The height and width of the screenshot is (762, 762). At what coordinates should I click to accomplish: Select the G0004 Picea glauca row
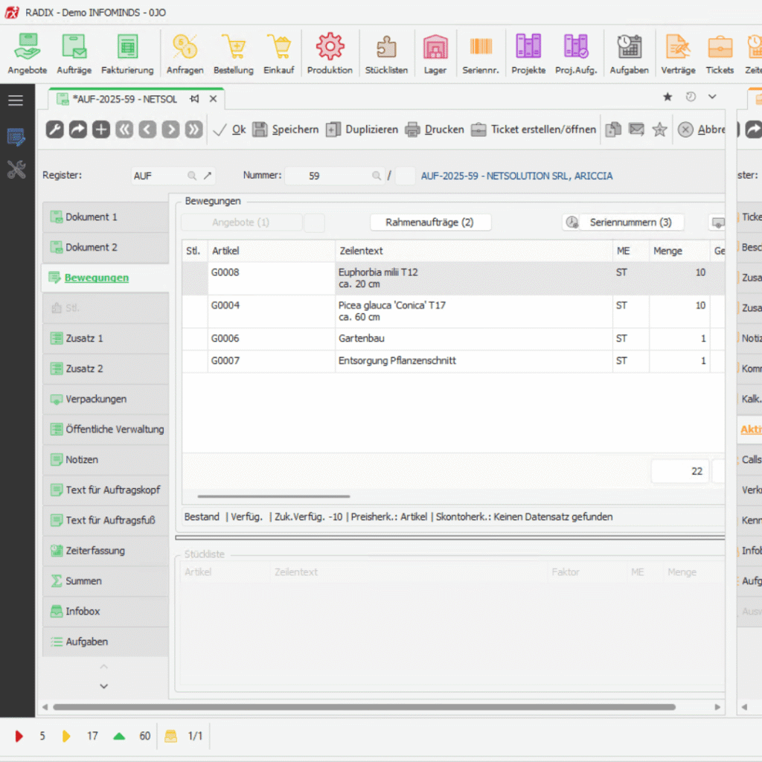[x=453, y=312]
